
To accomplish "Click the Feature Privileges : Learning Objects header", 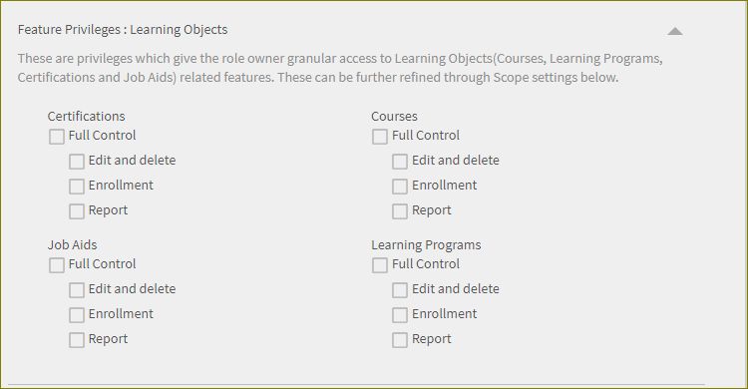I will click(123, 30).
